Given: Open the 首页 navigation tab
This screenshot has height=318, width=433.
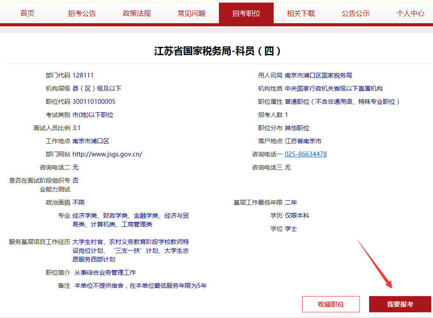Looking at the screenshot, I should click(27, 13).
